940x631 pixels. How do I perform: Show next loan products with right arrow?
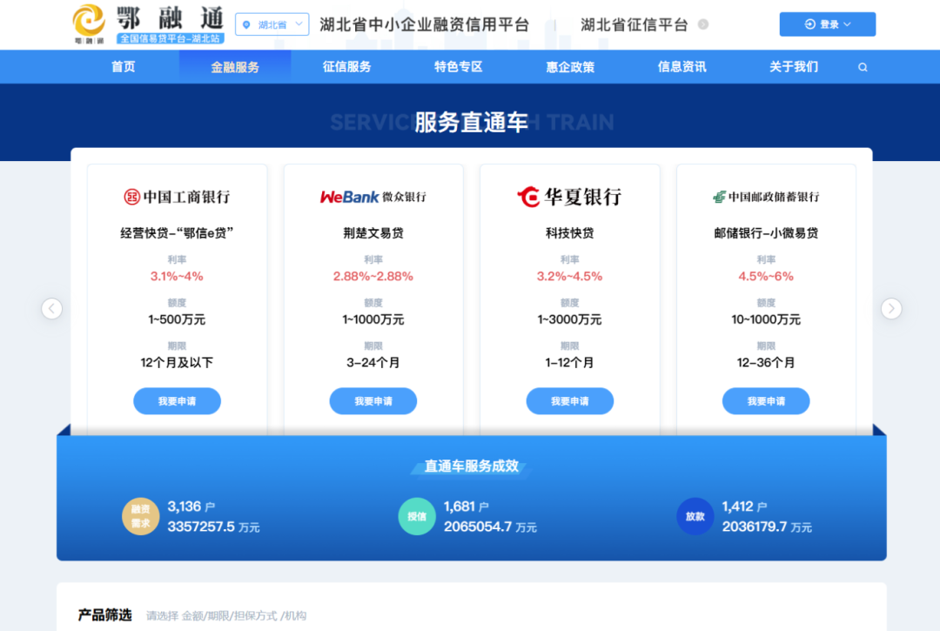coord(891,309)
